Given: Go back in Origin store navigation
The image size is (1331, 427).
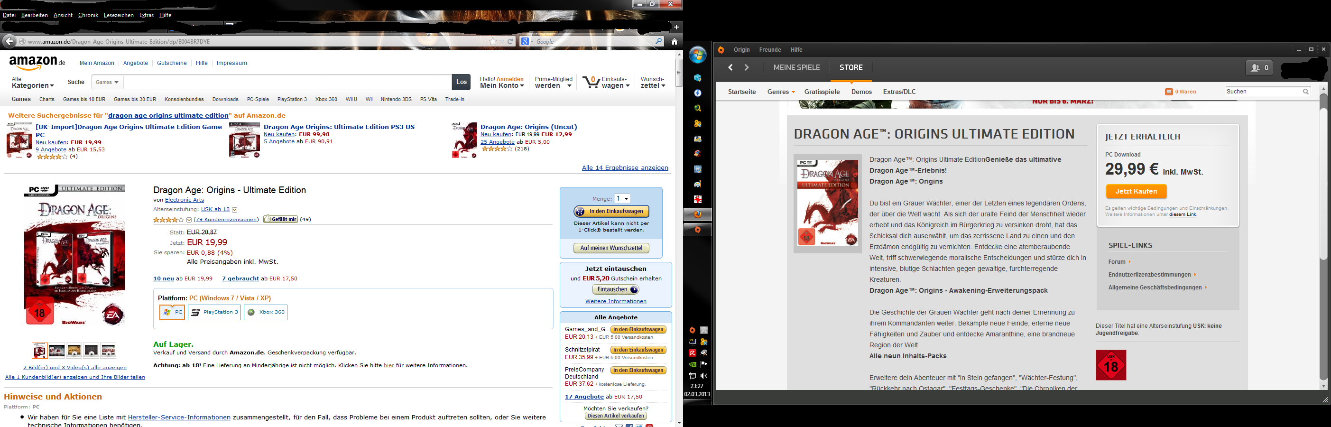Looking at the screenshot, I should (x=730, y=68).
